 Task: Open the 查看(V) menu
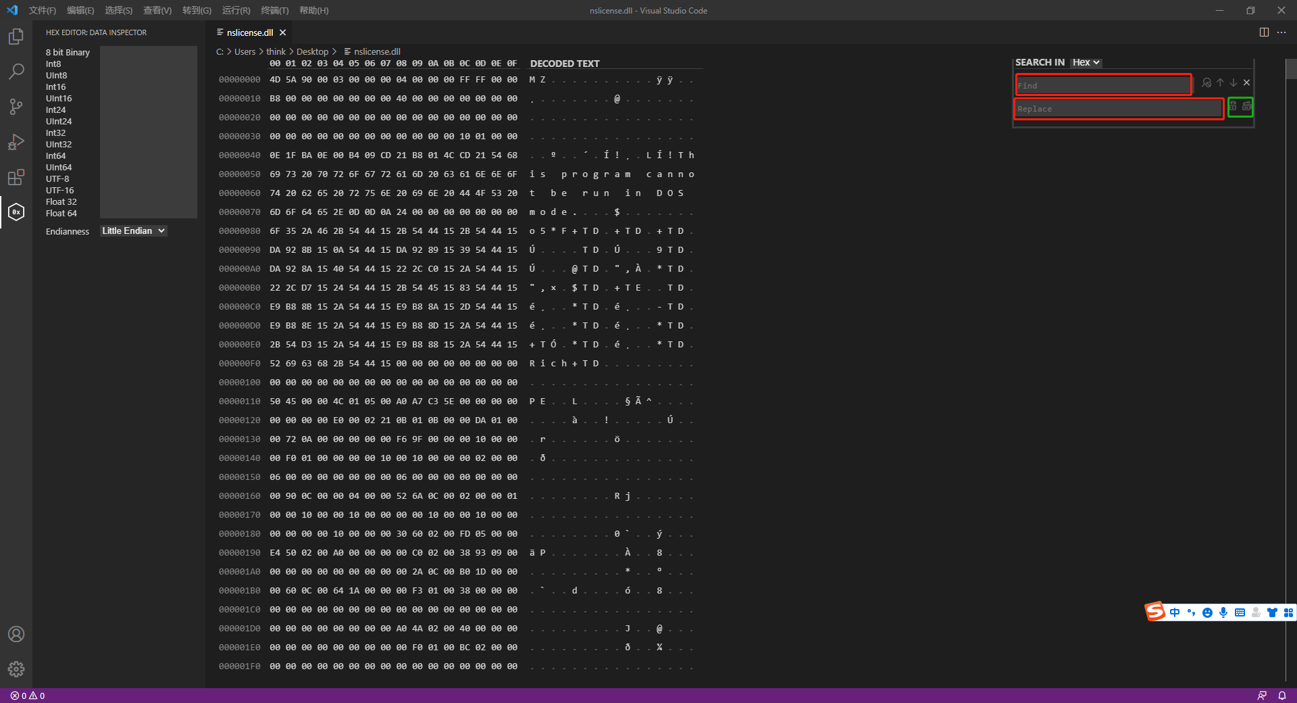tap(157, 10)
